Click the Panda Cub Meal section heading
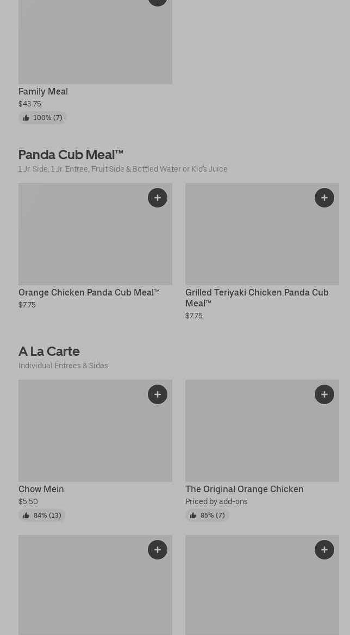 71,155
